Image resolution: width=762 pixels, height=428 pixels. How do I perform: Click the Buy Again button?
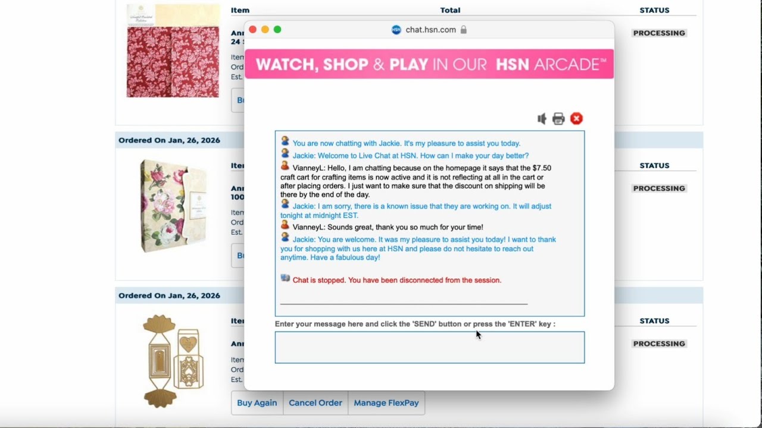pyautogui.click(x=257, y=402)
